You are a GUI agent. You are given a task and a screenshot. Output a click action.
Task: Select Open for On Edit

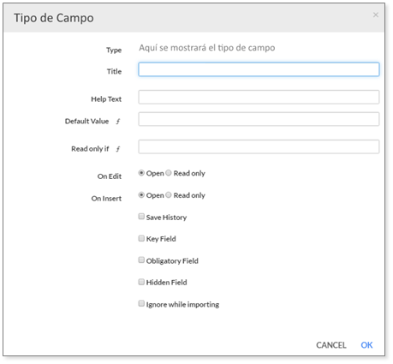tap(141, 173)
